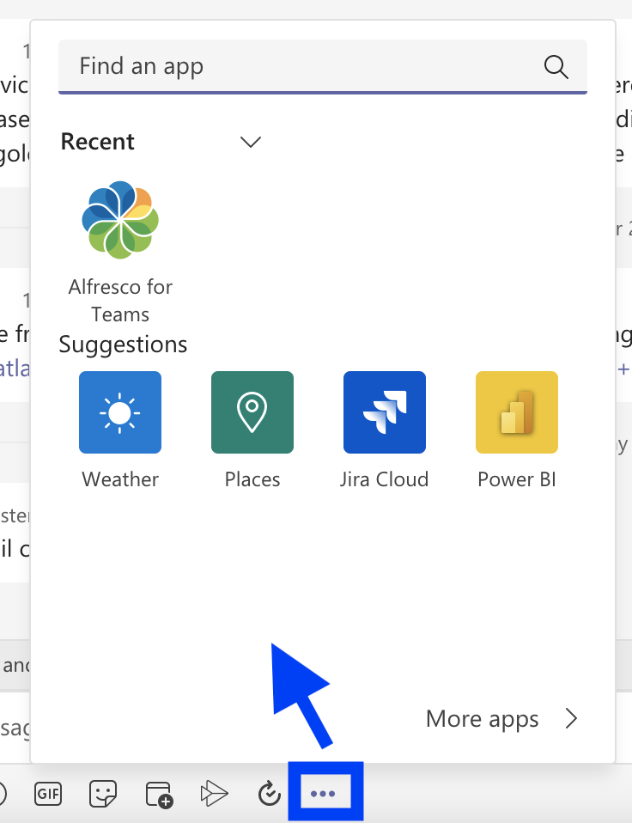This screenshot has width=632, height=823.
Task: Select the Alfresco for Teams label text
Action: pyautogui.click(x=119, y=300)
